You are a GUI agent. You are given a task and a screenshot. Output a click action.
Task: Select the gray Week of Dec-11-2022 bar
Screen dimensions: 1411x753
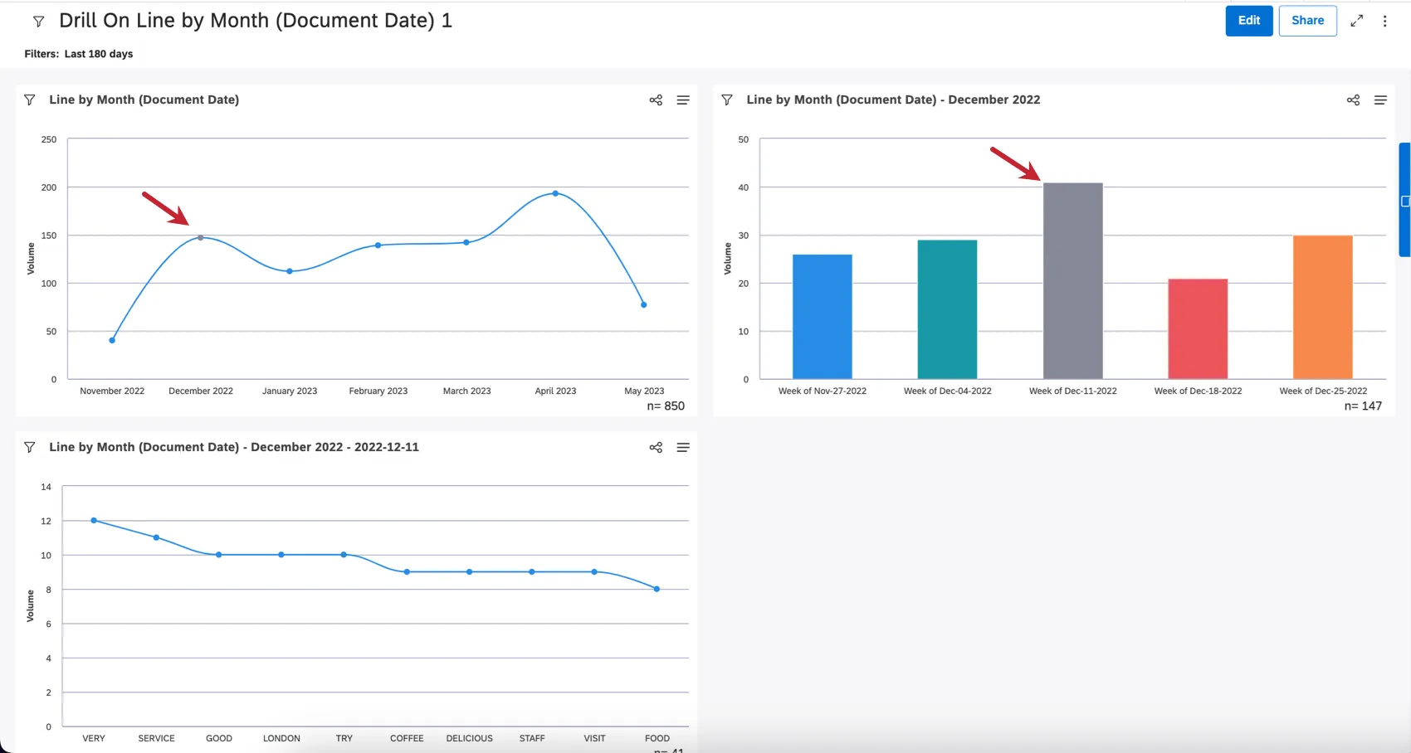coord(1072,282)
